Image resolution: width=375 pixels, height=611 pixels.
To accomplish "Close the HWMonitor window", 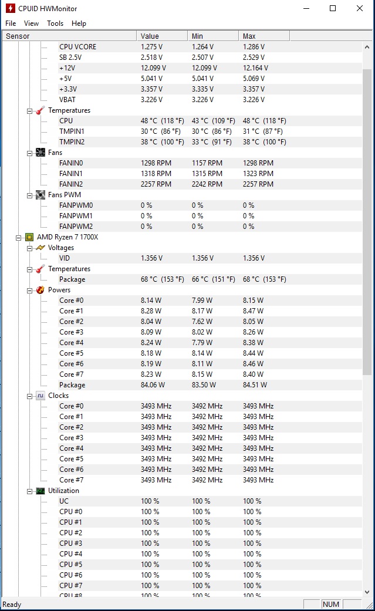I will tap(360, 8).
